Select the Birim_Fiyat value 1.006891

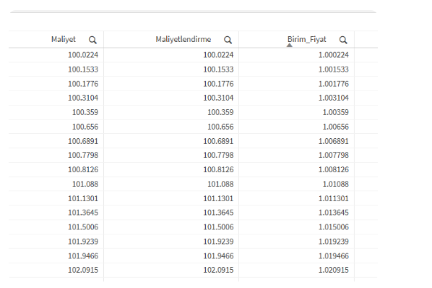tap(334, 141)
